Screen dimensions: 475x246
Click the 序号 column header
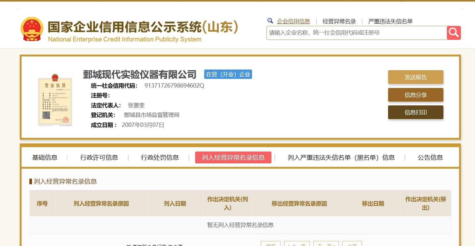point(42,204)
